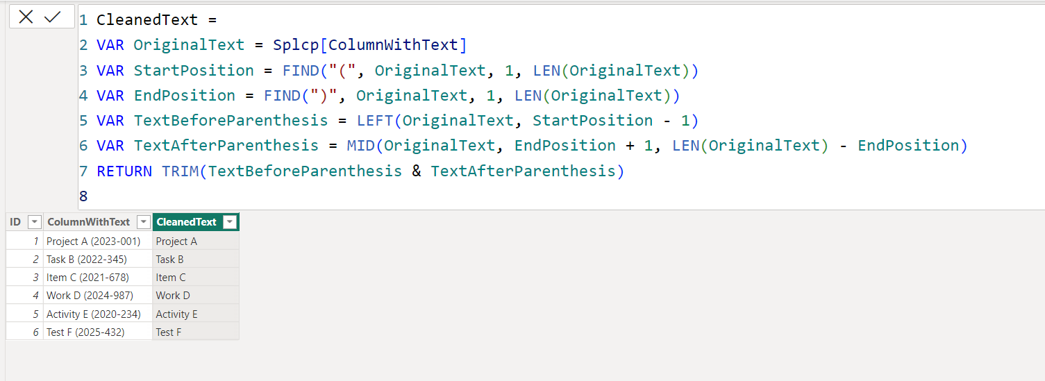The height and width of the screenshot is (381, 1045).
Task: Select cell 'Project A (2023-001)'
Action: [x=97, y=241]
